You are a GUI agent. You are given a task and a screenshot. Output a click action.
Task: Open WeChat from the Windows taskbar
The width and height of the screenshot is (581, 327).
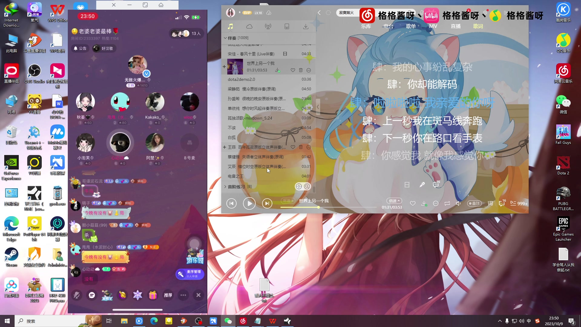[228, 321]
